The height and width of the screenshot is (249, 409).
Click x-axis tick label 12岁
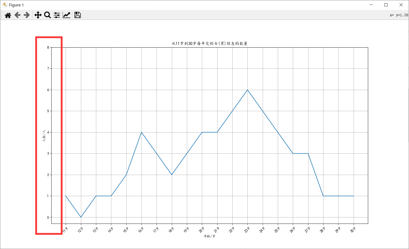click(80, 230)
